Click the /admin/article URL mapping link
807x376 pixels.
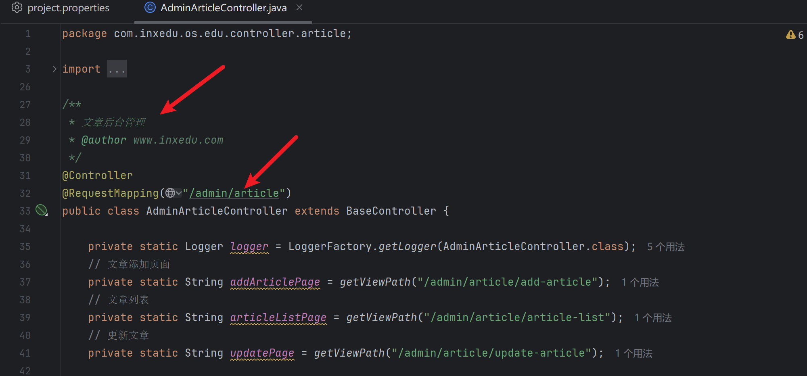click(234, 193)
